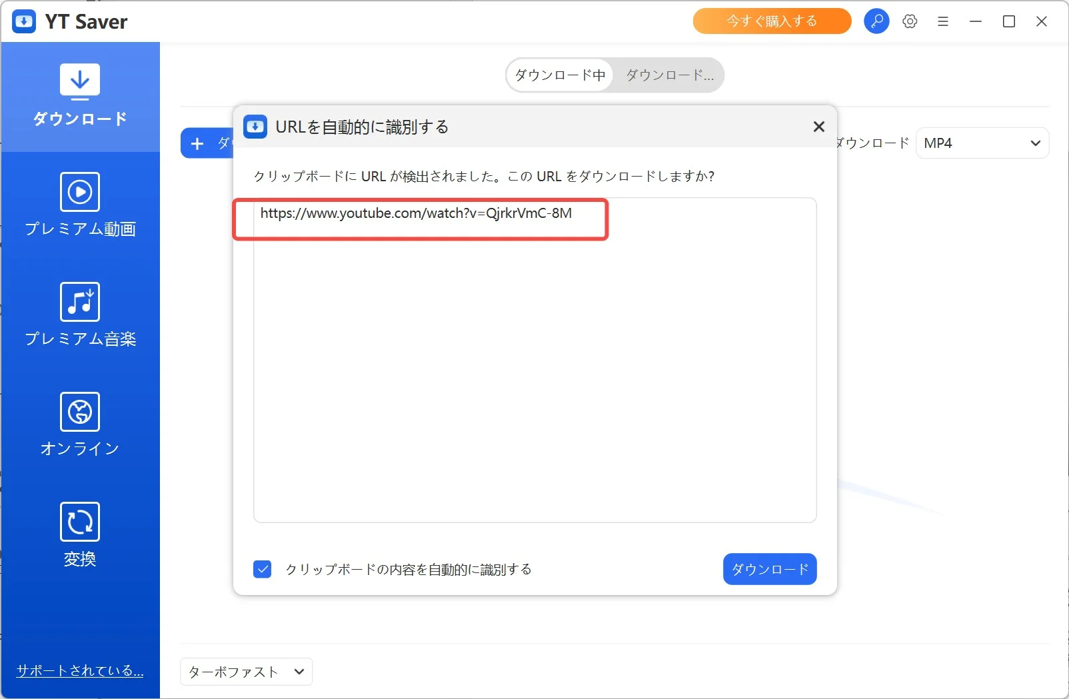Viewport: 1069px width, 699px height.
Task: Open the Convert (変換) section
Action: click(80, 535)
